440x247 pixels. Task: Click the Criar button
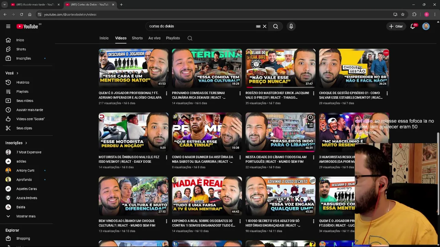pyautogui.click(x=396, y=26)
